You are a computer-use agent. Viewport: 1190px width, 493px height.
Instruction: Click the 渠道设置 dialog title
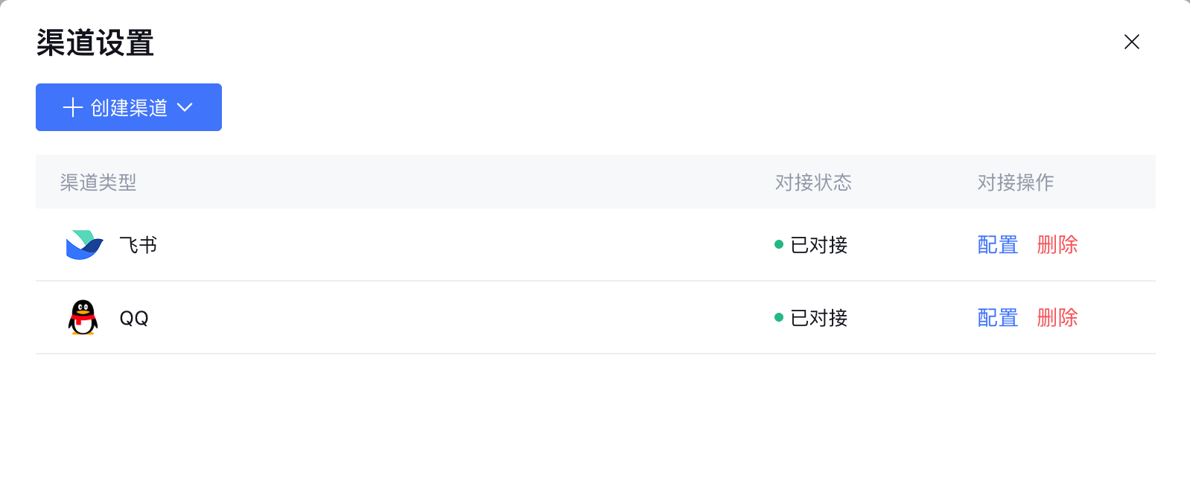point(95,43)
